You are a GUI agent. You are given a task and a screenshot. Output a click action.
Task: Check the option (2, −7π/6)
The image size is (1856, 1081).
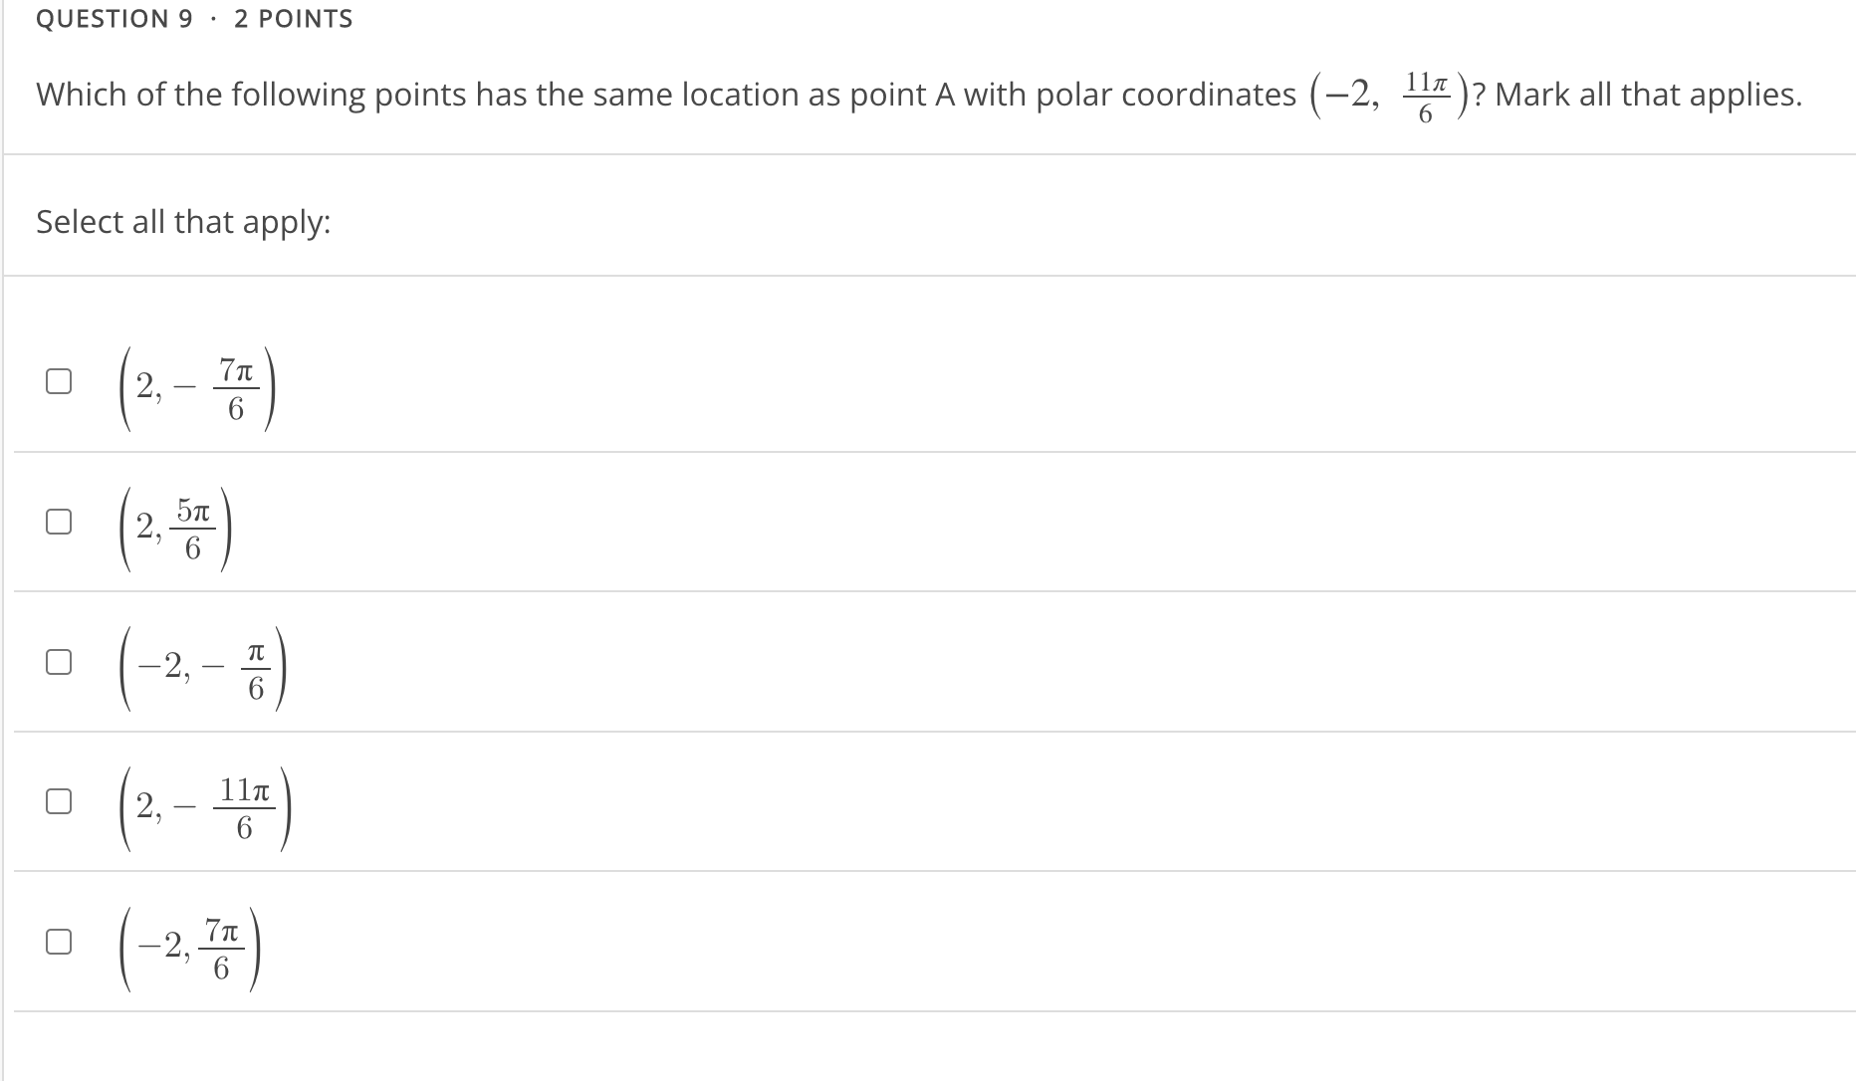pos(59,381)
